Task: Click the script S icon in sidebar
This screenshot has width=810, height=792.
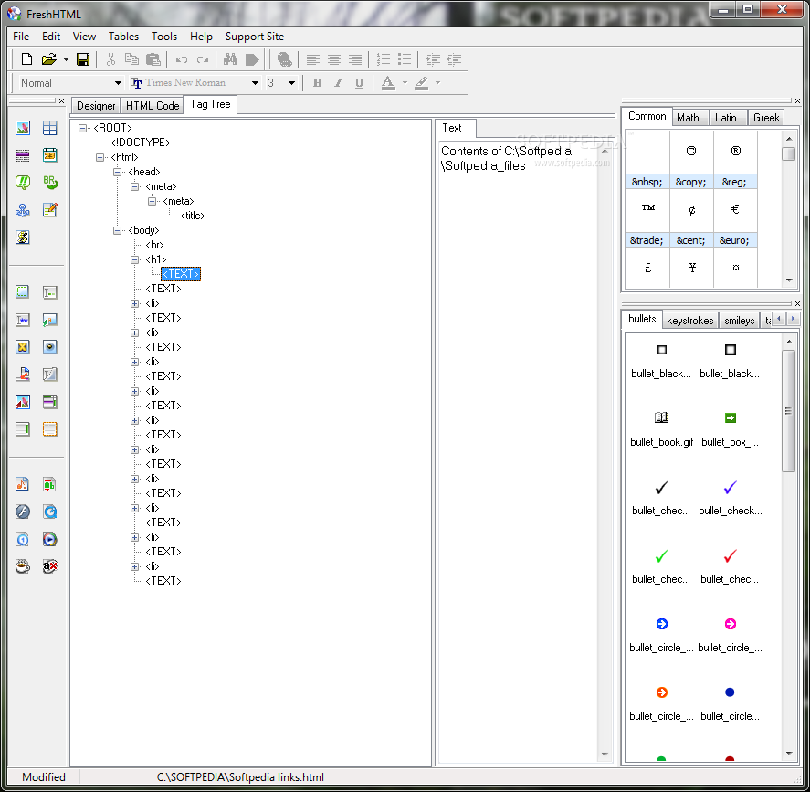Action: pos(23,238)
